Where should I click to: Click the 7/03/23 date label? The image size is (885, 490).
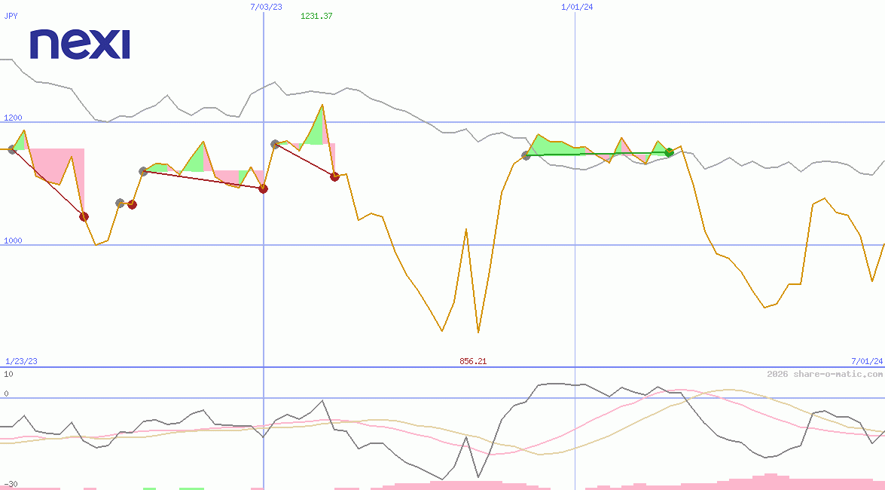tap(266, 7)
